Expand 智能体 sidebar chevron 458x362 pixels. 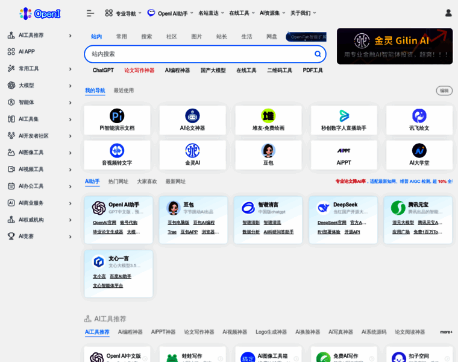[70, 103]
